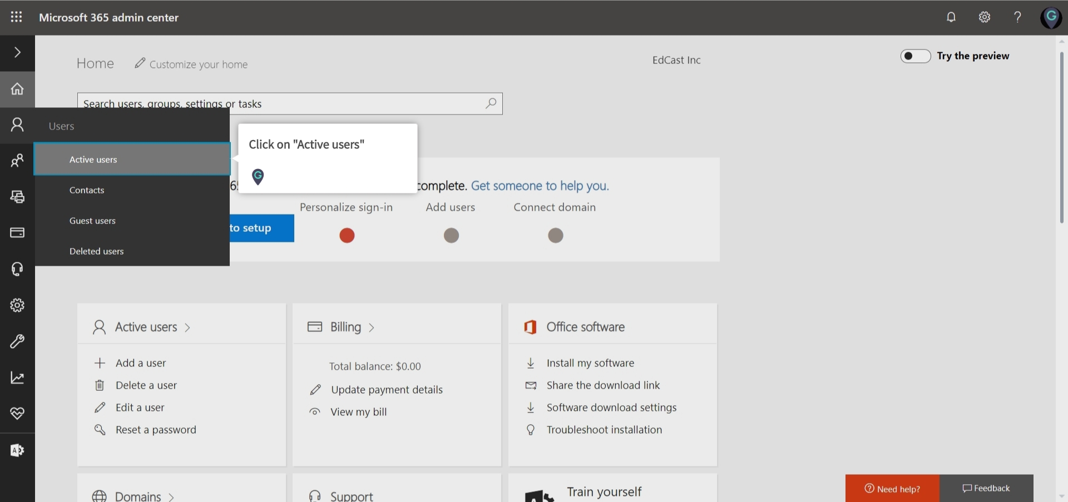The width and height of the screenshot is (1068, 502).
Task: Open Health heart icon in sidebar
Action: [x=17, y=414]
